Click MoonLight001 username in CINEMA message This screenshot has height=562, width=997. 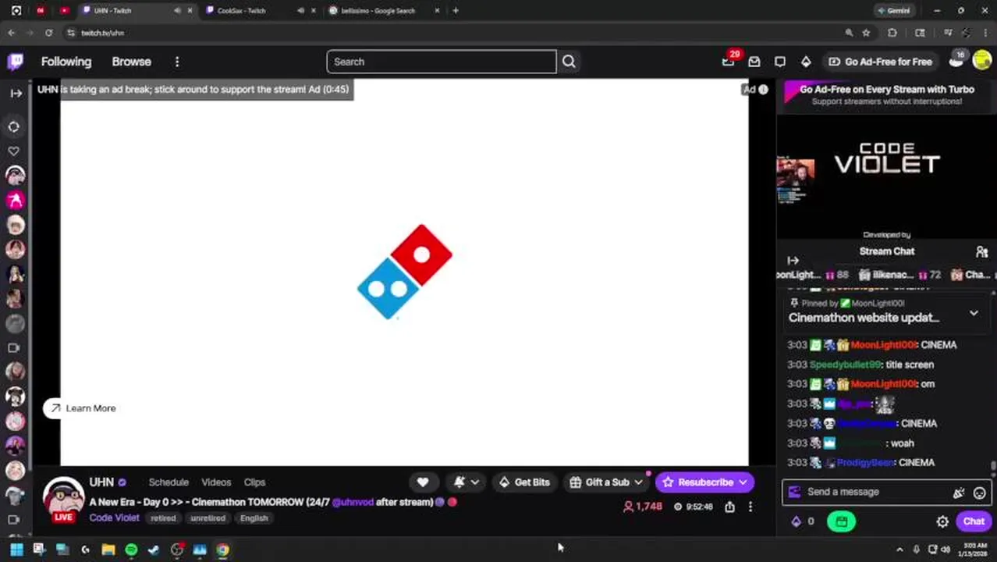tap(883, 345)
